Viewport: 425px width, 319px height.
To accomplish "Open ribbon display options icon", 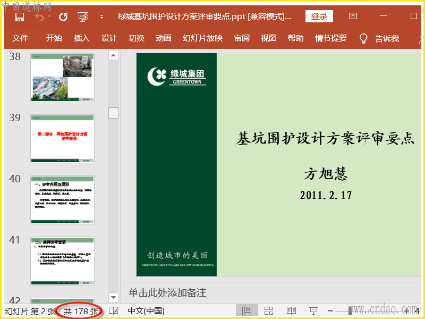I will pos(353,16).
